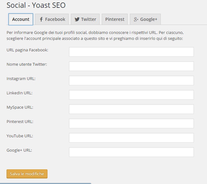207x184 pixels.
Task: Click the Twitter bird icon
Action: click(x=77, y=19)
